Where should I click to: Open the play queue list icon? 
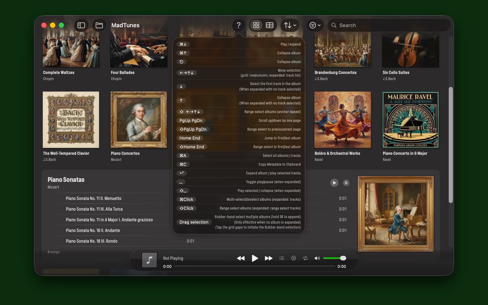[282, 258]
